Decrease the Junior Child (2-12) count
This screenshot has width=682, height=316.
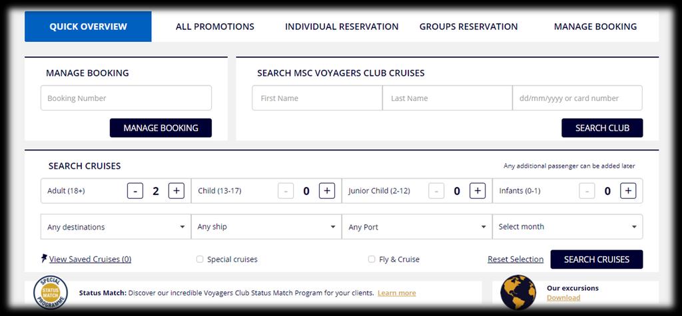pos(436,191)
